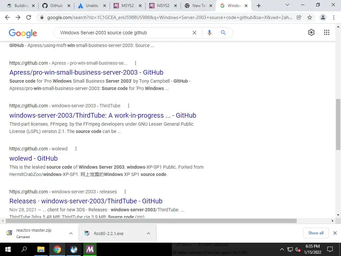This screenshot has width=341, height=256.
Task: Close the Unable tab
Action: [x=105, y=6]
